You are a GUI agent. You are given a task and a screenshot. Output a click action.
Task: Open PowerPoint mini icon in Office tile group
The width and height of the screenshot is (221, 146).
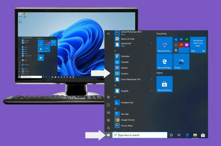point(181,45)
